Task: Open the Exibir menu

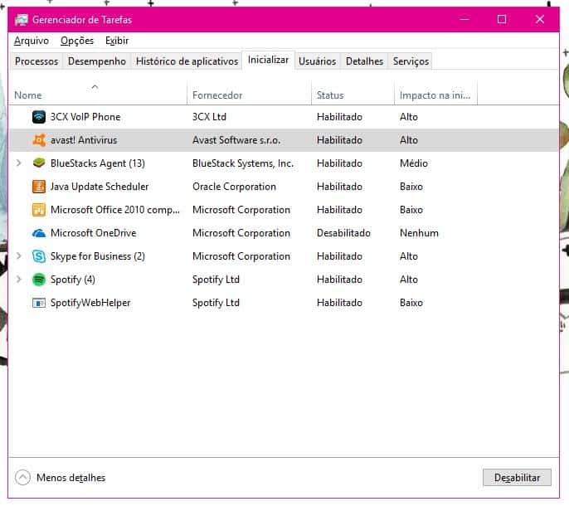Action: click(x=117, y=41)
